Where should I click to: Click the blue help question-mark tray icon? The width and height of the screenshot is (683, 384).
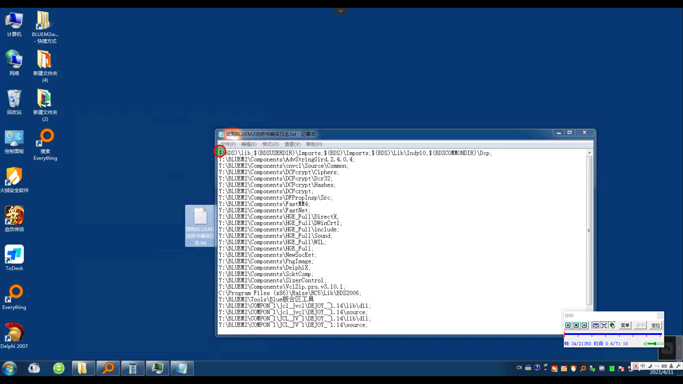537,367
